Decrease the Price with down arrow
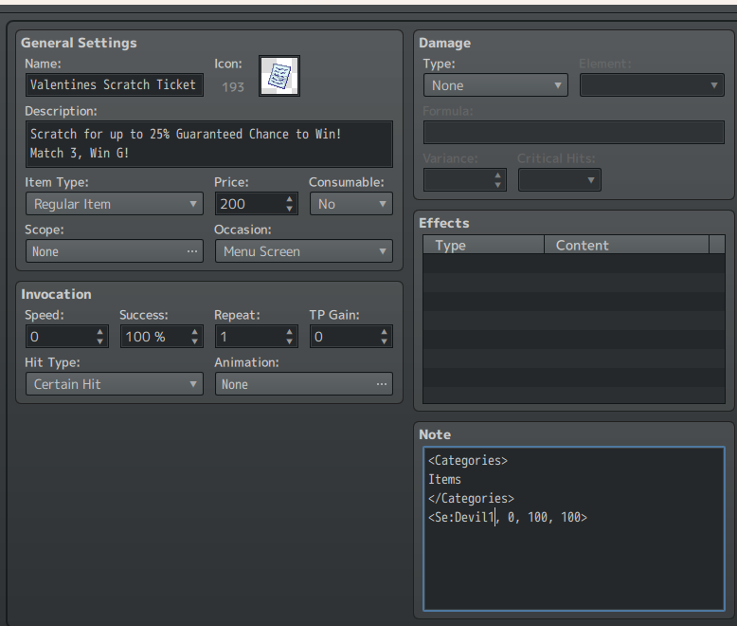This screenshot has height=626, width=737. pos(290,209)
